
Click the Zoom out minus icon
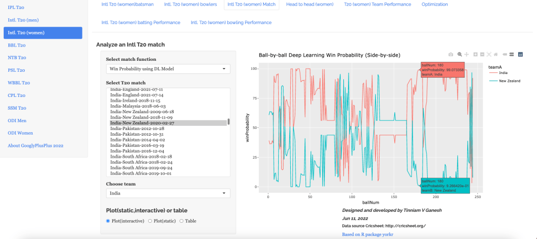[x=482, y=55]
